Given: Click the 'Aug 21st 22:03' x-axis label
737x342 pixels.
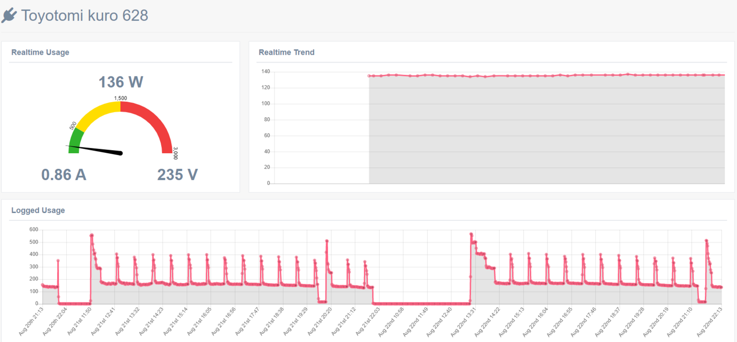Looking at the screenshot, I should pos(368,321).
